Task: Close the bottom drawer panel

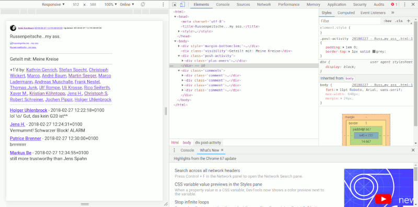Action: tap(413, 150)
